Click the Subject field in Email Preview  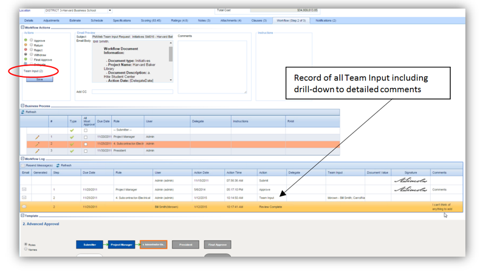click(132, 36)
